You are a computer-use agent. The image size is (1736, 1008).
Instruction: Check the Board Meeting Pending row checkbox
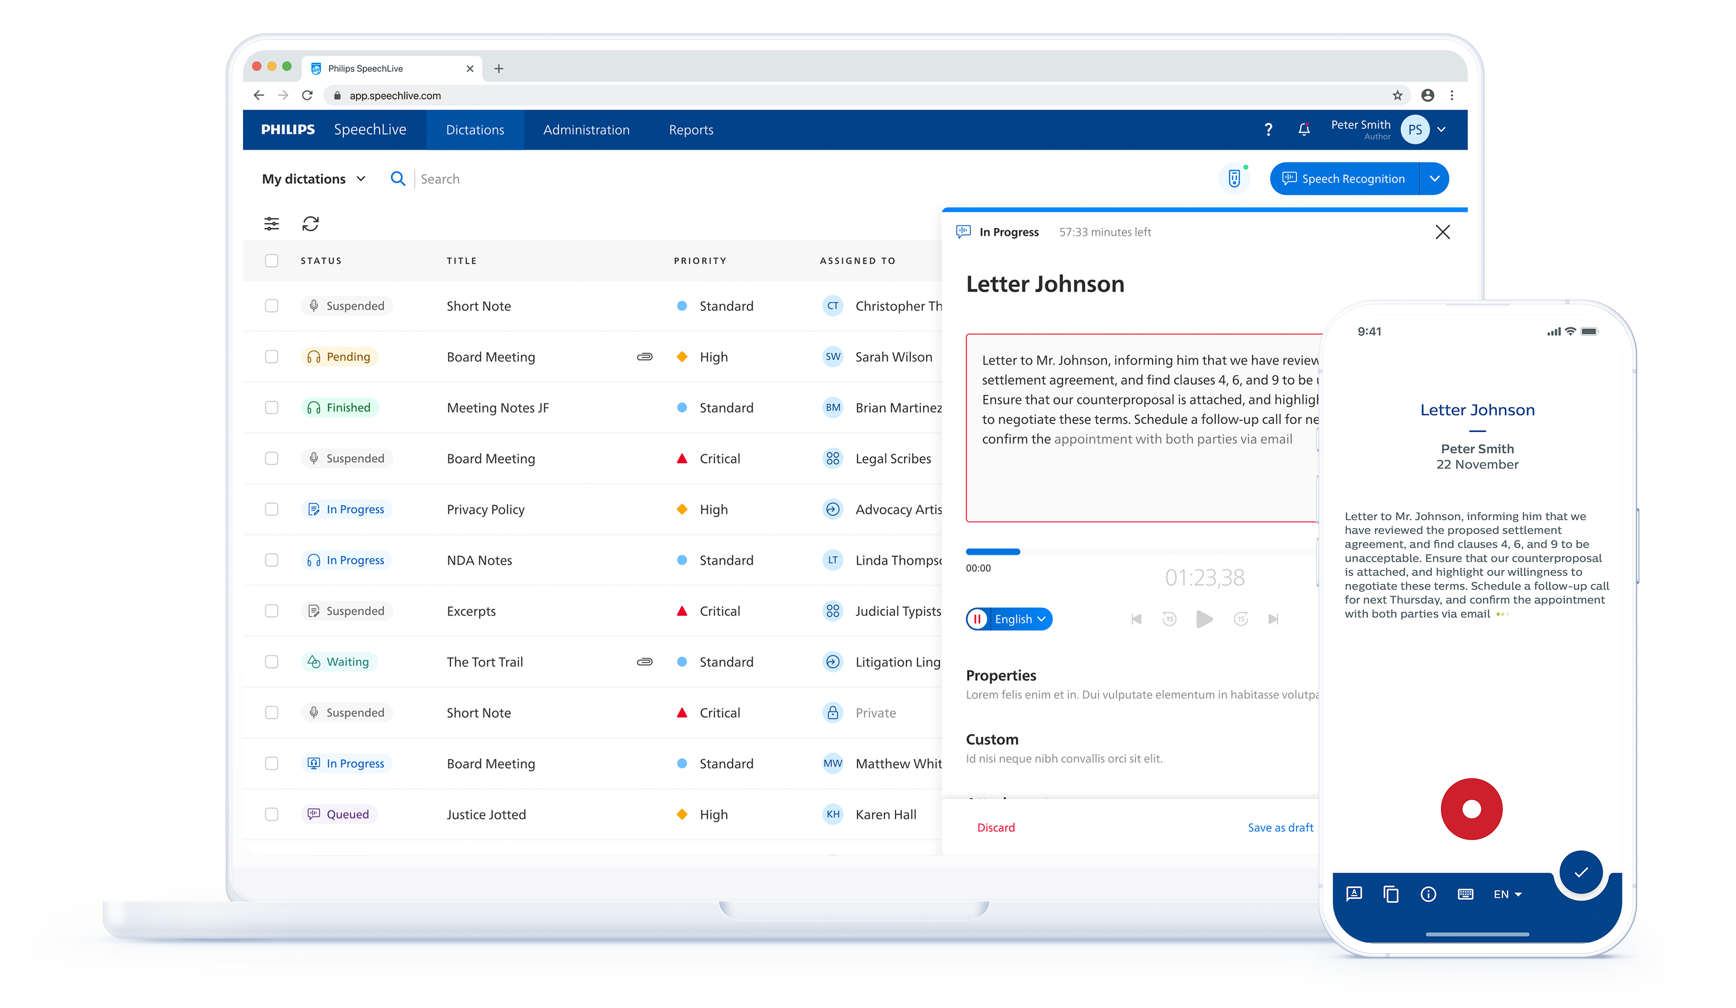pos(272,357)
